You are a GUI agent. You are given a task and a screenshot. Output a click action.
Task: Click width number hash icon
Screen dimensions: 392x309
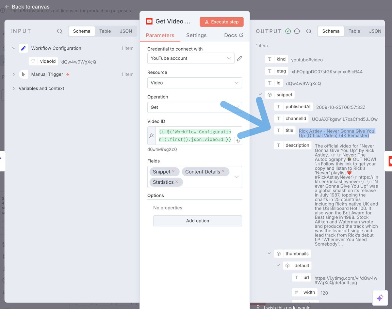[x=296, y=293]
